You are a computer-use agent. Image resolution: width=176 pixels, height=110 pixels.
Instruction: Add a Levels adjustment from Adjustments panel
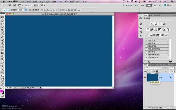[x=156, y=24]
